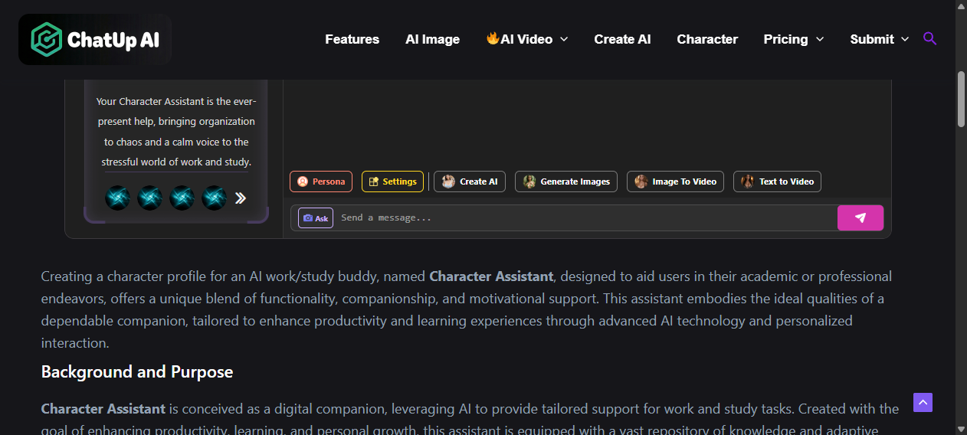Show more characters with double chevron

240,198
